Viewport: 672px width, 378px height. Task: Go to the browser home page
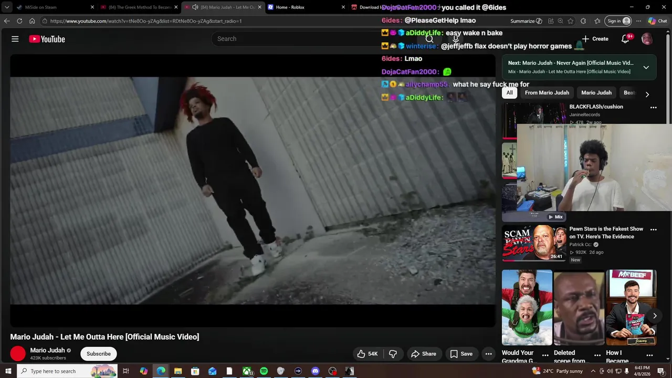click(x=32, y=21)
